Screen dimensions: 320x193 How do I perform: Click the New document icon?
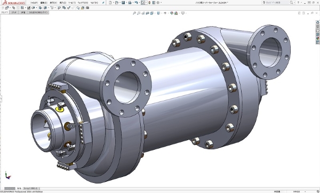pyautogui.click(x=110, y=3)
